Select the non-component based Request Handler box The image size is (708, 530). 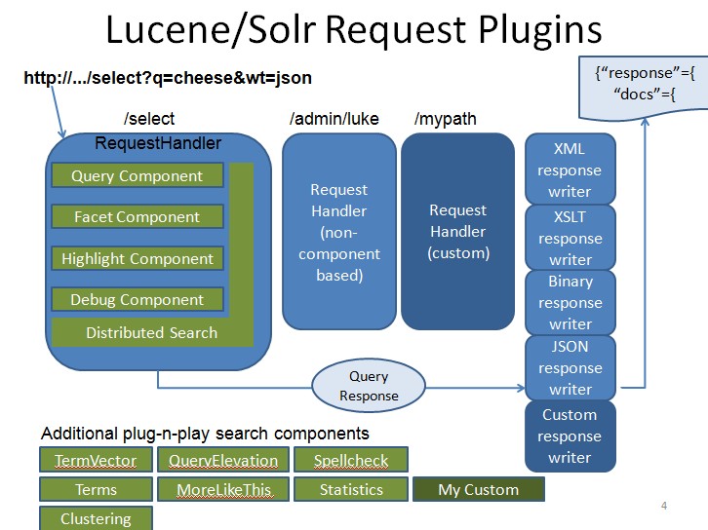pyautogui.click(x=339, y=232)
